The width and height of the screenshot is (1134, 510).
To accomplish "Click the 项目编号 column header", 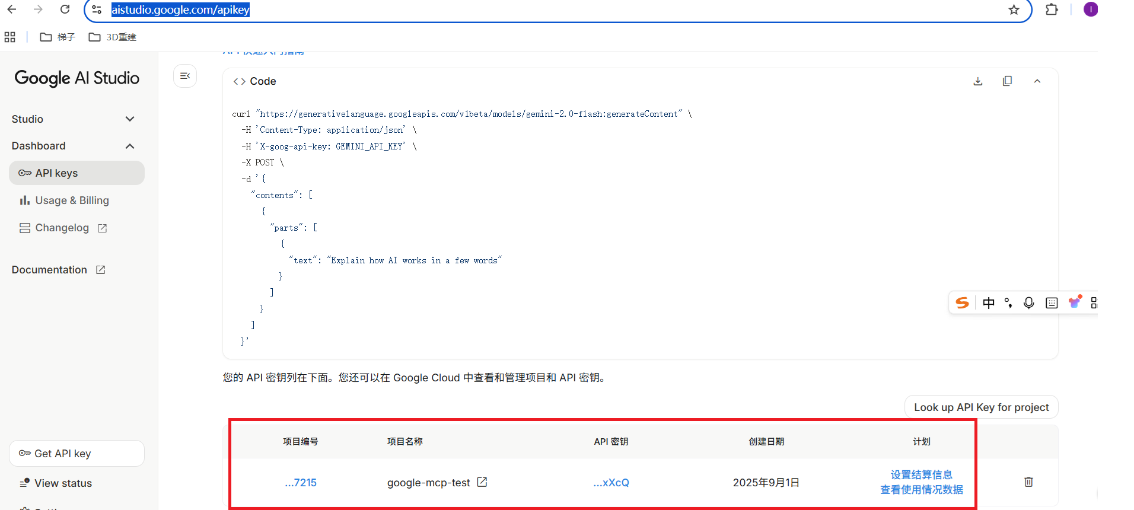I will coord(301,442).
